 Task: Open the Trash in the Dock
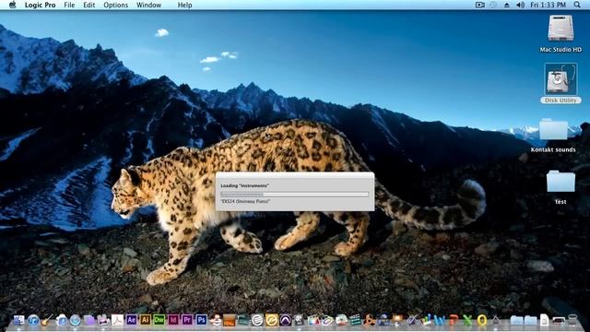(x=572, y=320)
